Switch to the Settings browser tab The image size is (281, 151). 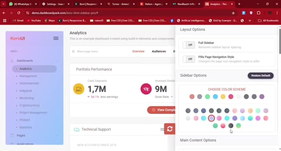(x=55, y=4)
